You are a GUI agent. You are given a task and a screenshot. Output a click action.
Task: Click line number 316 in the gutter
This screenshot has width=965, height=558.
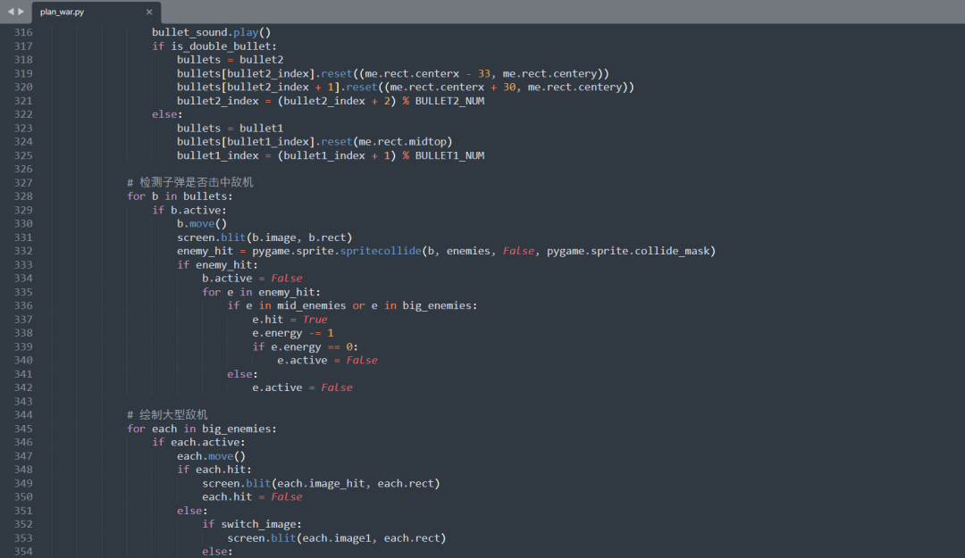(x=22, y=31)
